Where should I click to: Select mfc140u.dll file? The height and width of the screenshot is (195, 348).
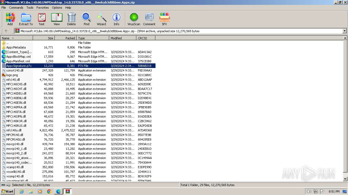(x=78, y=130)
